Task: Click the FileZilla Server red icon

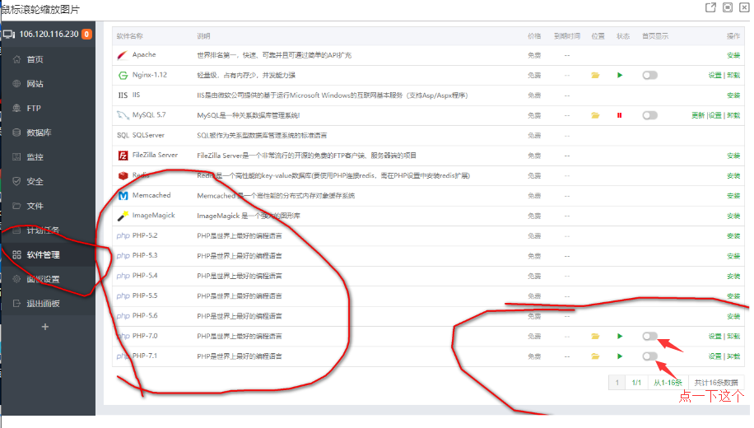Action: point(123,156)
